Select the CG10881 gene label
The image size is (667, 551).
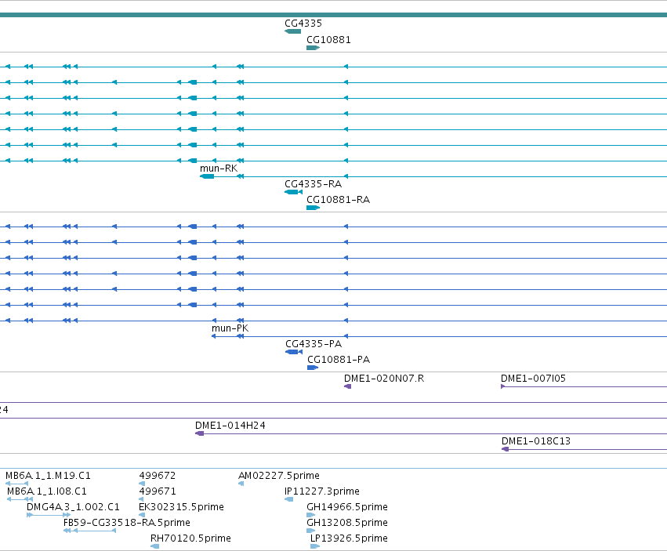pyautogui.click(x=329, y=40)
